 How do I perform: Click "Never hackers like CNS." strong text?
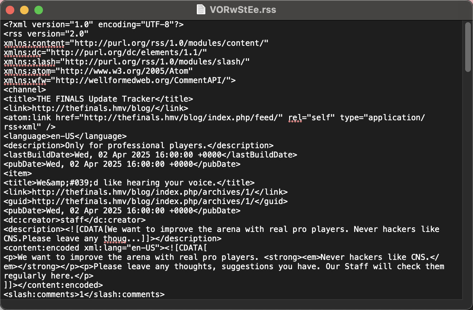point(375,257)
